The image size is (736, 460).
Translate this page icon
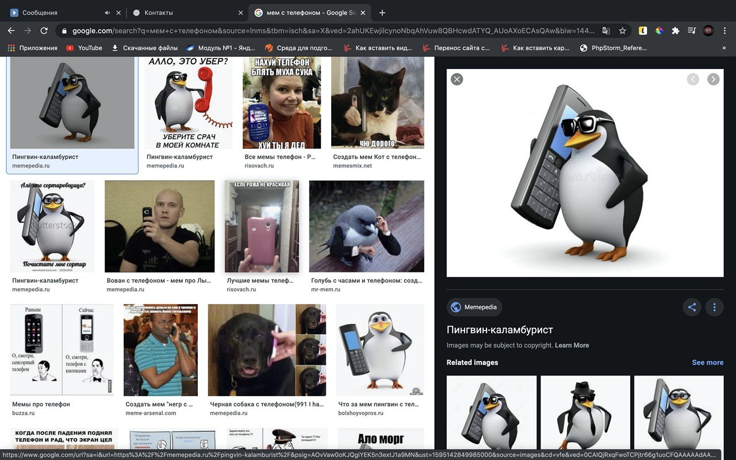[x=606, y=30]
